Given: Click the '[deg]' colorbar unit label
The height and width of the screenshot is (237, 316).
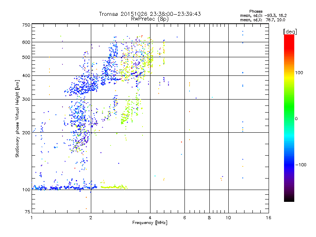Looking at the screenshot, I should pyautogui.click(x=290, y=32).
